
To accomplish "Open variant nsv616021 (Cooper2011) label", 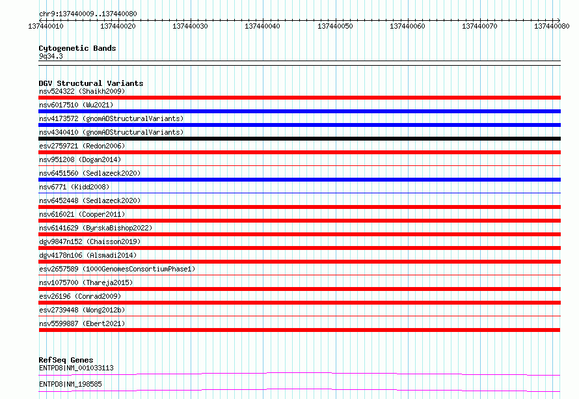I will coord(82,214).
